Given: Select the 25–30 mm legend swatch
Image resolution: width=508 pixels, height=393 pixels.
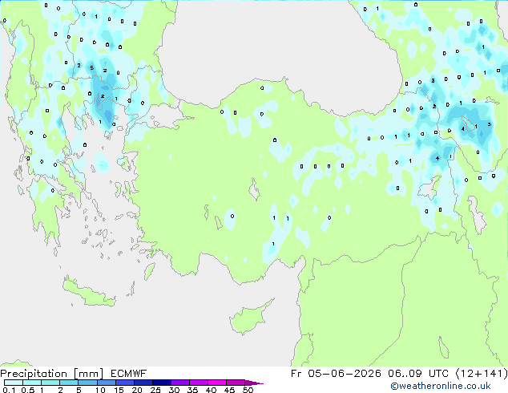Looking at the screenshot, I should click(x=161, y=383).
